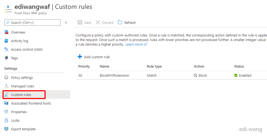Viewport: 267px width, 137px height.
Task: Click the Properties sliders icon
Action: pos(6,112)
